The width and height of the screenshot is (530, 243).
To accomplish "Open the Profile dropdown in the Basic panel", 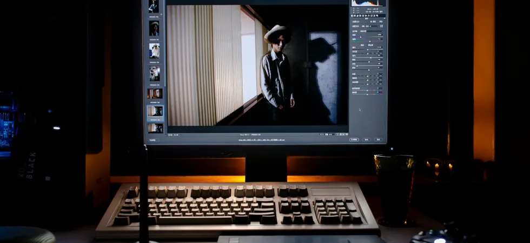I will point(370,26).
